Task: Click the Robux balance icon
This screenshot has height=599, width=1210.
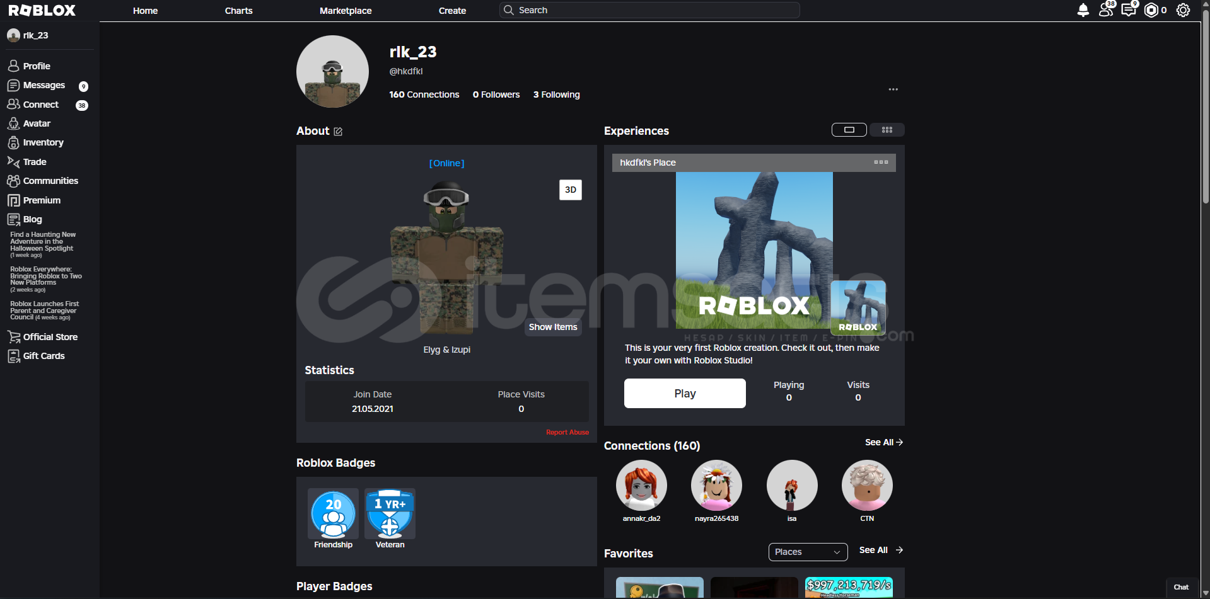Action: point(1151,10)
